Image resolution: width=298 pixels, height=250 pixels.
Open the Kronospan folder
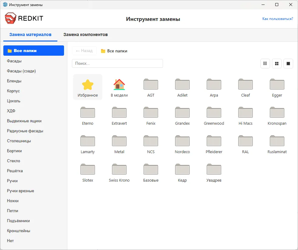(x=277, y=115)
